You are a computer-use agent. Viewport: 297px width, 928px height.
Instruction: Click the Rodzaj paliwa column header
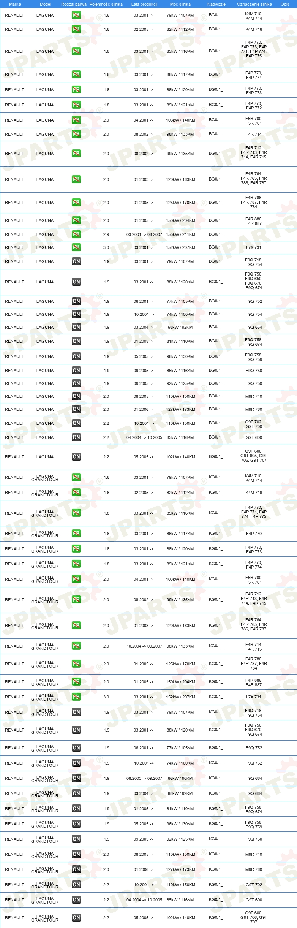74,4
